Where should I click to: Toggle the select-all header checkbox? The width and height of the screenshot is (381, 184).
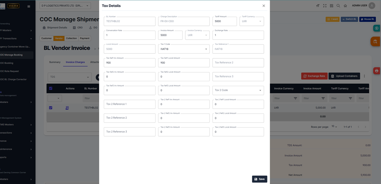(x=51, y=88)
